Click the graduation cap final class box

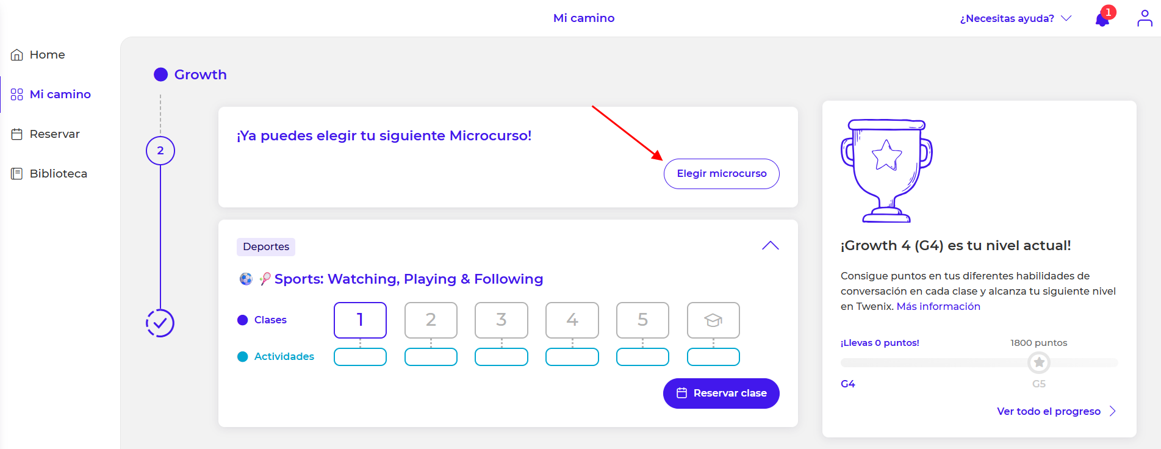pyautogui.click(x=713, y=320)
